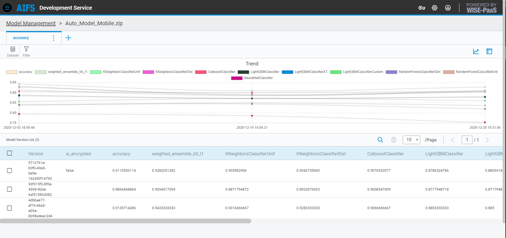Open accuracy tab options (three dots)

coord(54,38)
